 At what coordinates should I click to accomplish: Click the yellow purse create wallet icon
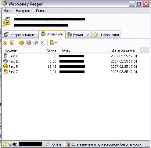click(x=21, y=42)
